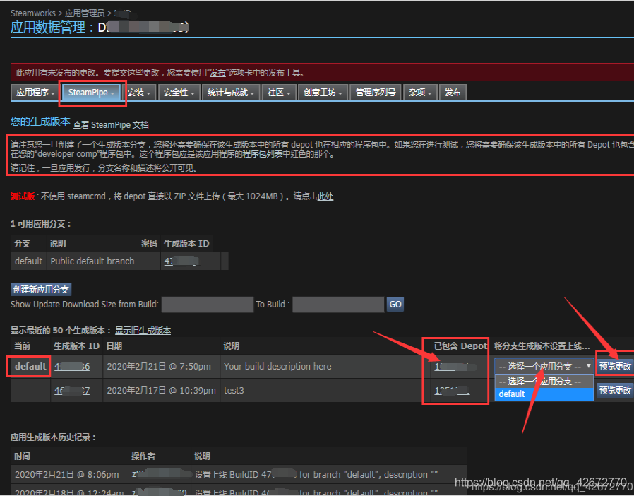Click the GO button
This screenshot has width=634, height=496.
pos(395,305)
